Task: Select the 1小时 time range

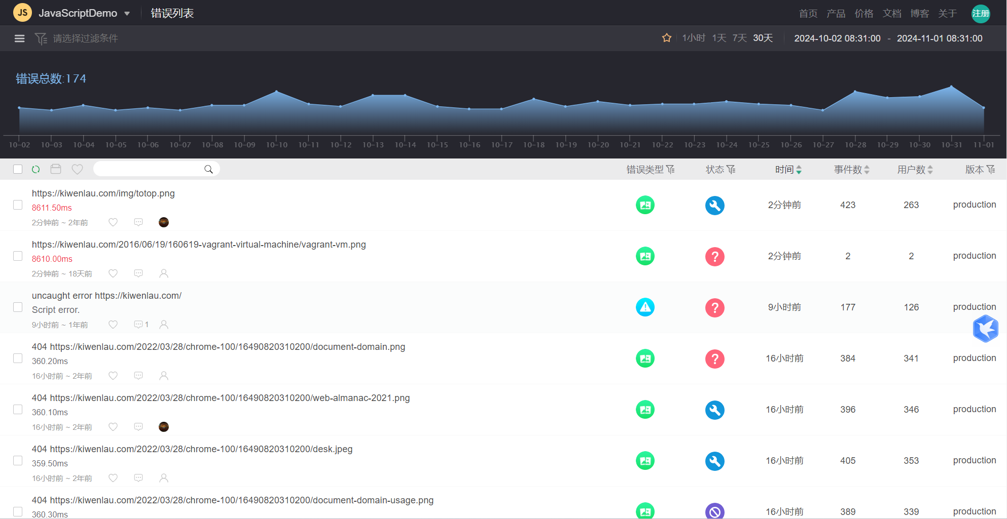Action: click(693, 38)
